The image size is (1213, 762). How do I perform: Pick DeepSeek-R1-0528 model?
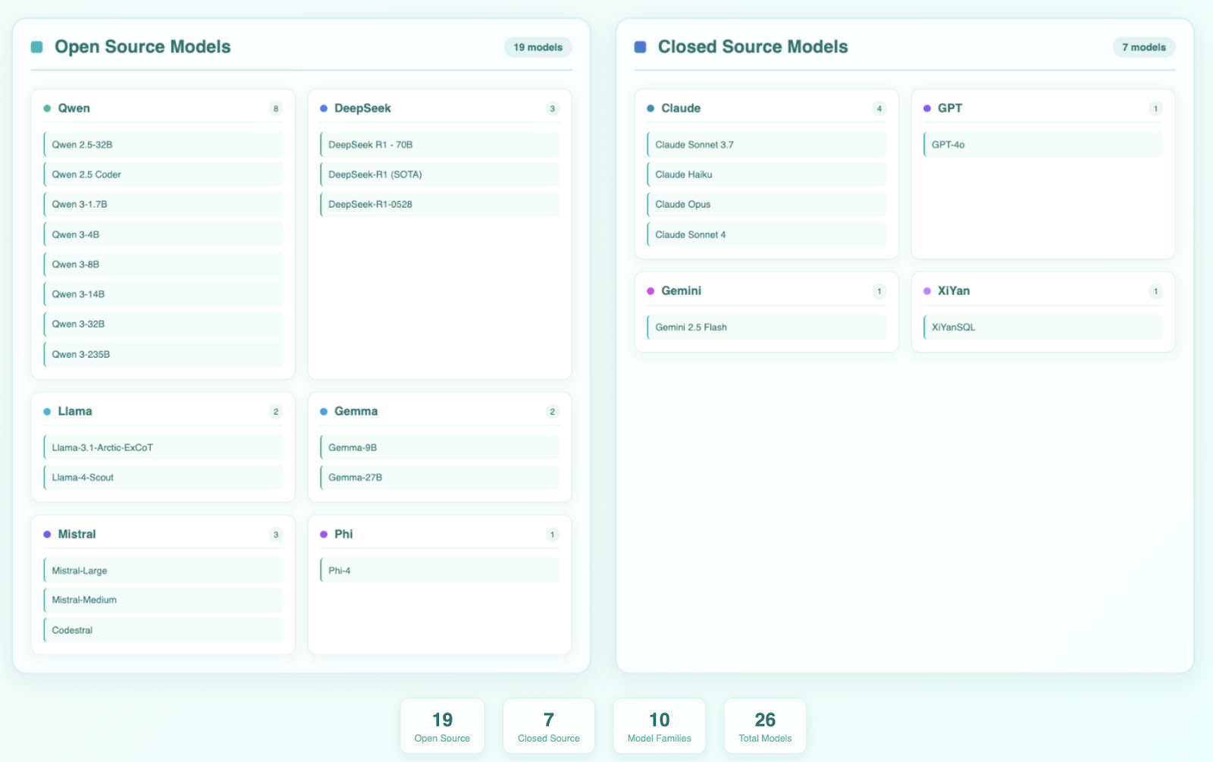tap(440, 205)
